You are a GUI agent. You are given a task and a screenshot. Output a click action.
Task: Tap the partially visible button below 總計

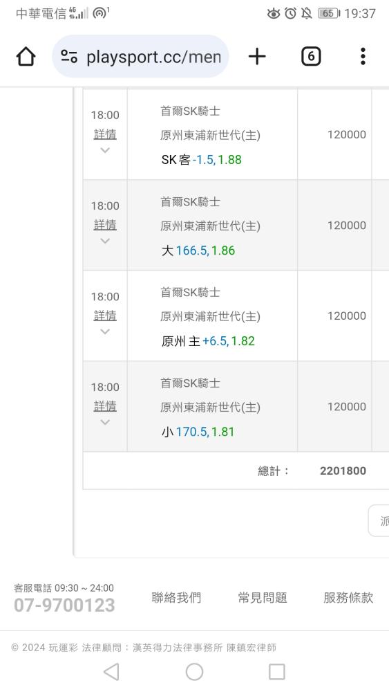379,521
